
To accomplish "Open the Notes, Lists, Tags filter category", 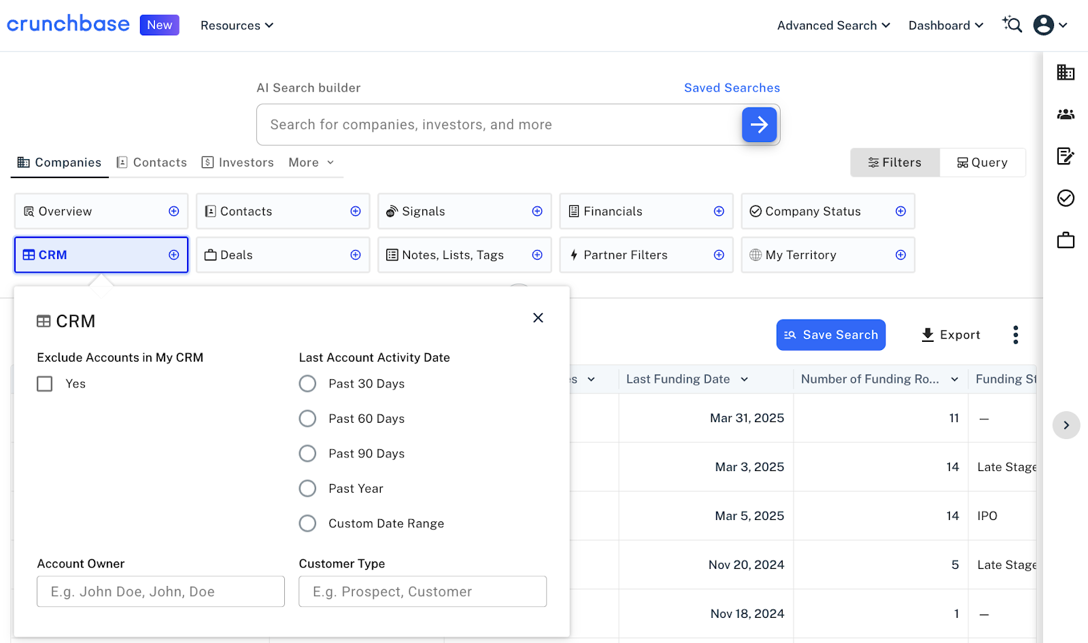I will (x=464, y=255).
